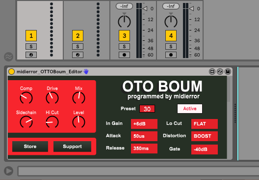The height and width of the screenshot is (180, 259).
Task: Click track 3 pan knob
Action: point(124,21)
